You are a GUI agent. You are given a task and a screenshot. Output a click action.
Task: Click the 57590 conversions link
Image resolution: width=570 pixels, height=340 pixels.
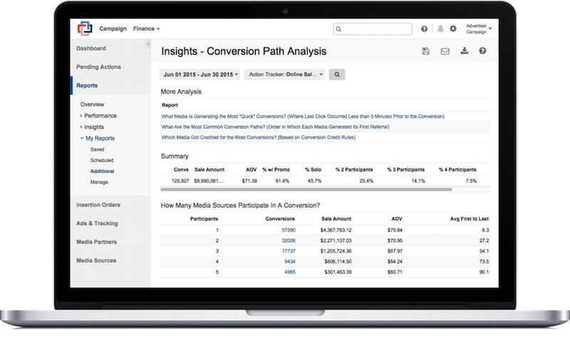click(x=289, y=230)
